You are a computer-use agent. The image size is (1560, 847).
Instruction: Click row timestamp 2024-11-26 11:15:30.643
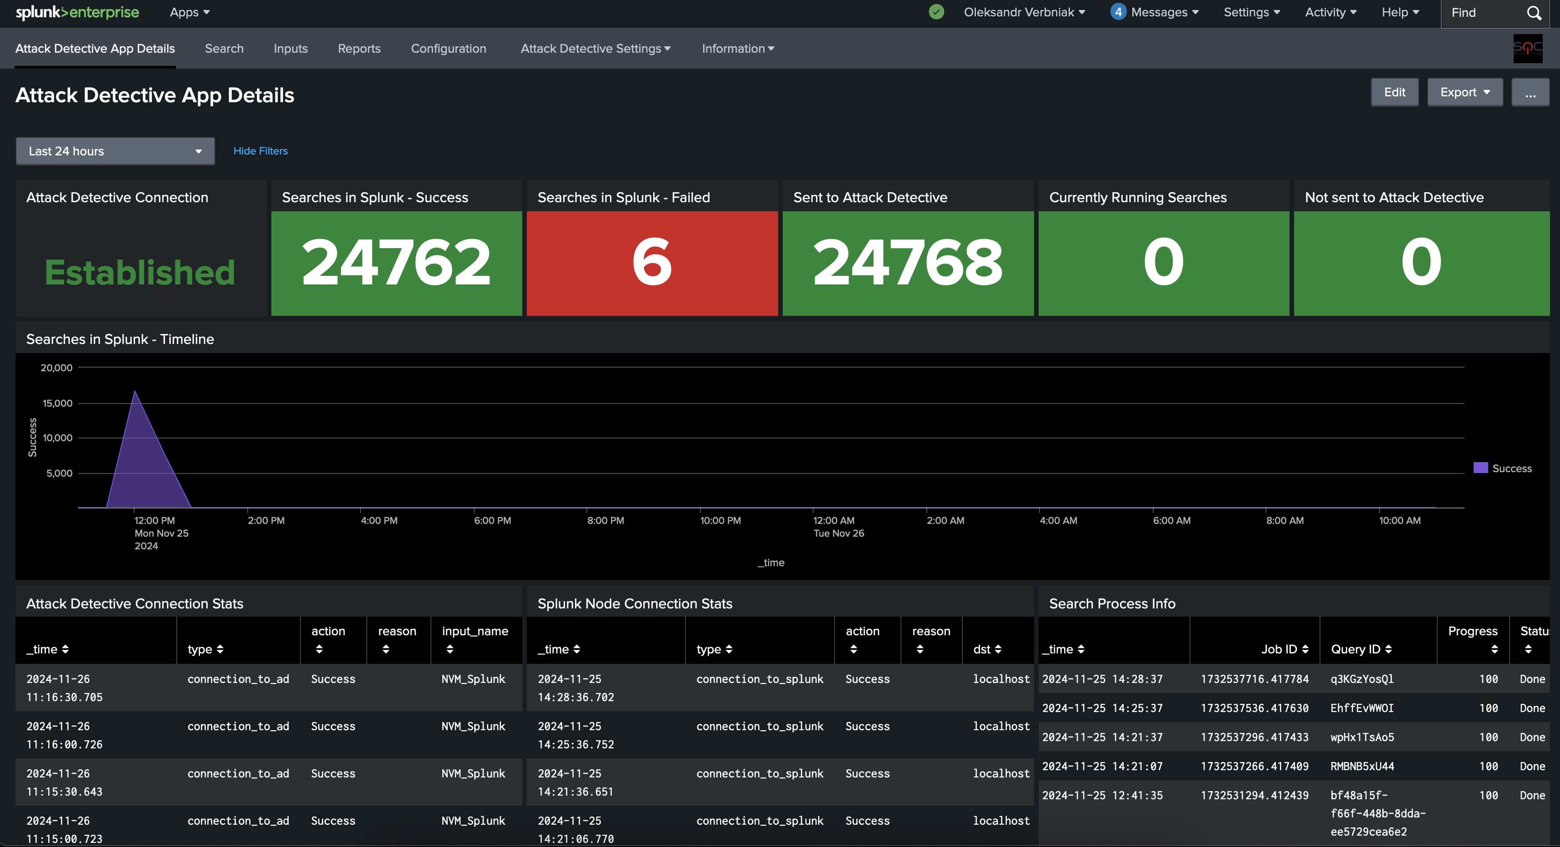coord(64,782)
